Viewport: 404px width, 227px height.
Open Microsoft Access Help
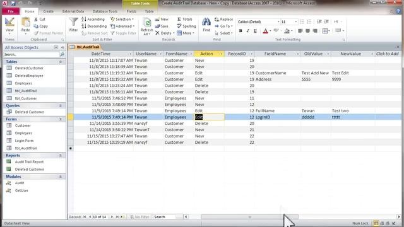398,11
